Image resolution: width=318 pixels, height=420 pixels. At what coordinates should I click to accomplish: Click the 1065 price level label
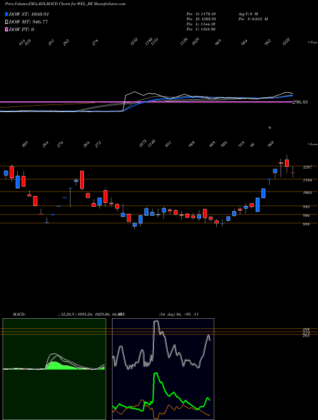[307, 193]
